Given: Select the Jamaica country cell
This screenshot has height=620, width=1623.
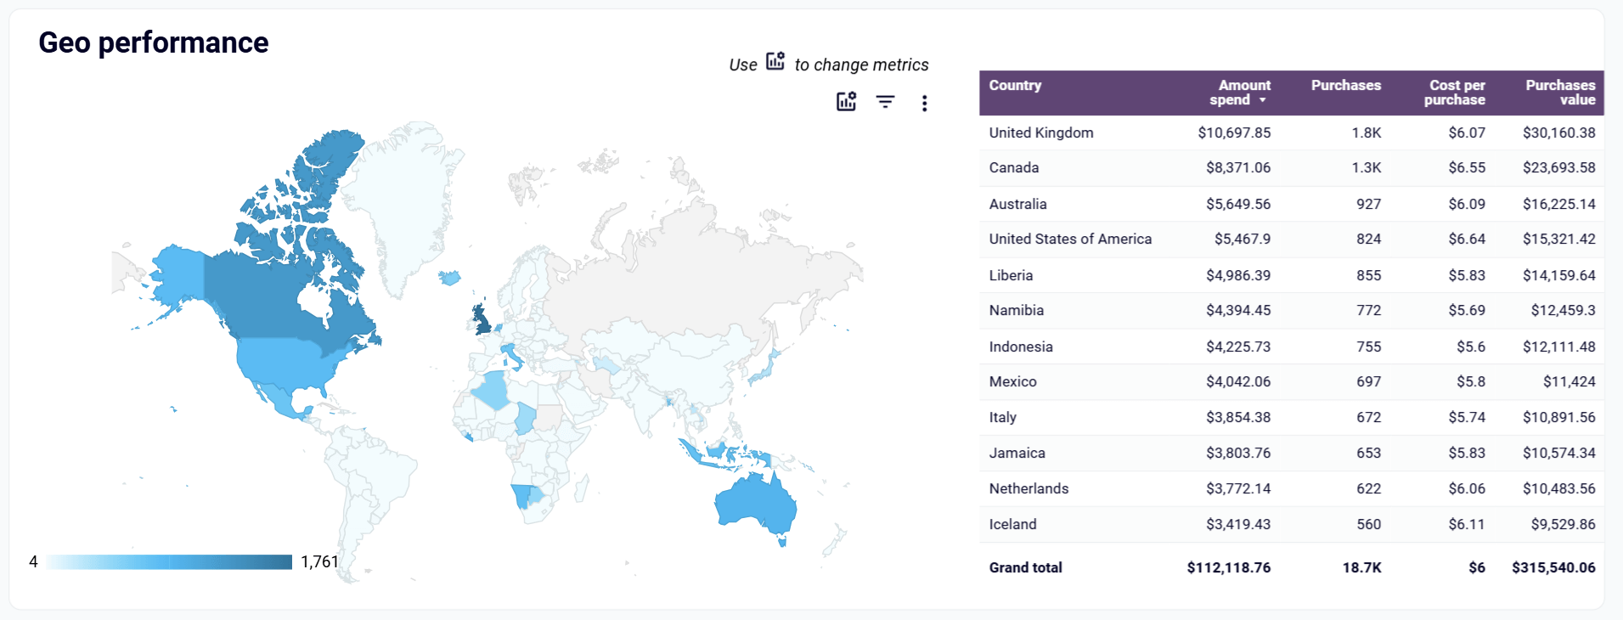Looking at the screenshot, I should [x=1017, y=453].
